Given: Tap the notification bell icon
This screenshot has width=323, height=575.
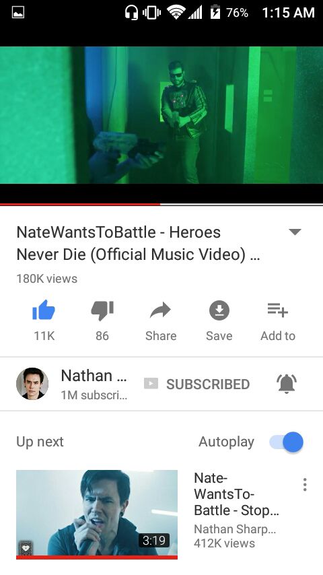Looking at the screenshot, I should pos(287,384).
